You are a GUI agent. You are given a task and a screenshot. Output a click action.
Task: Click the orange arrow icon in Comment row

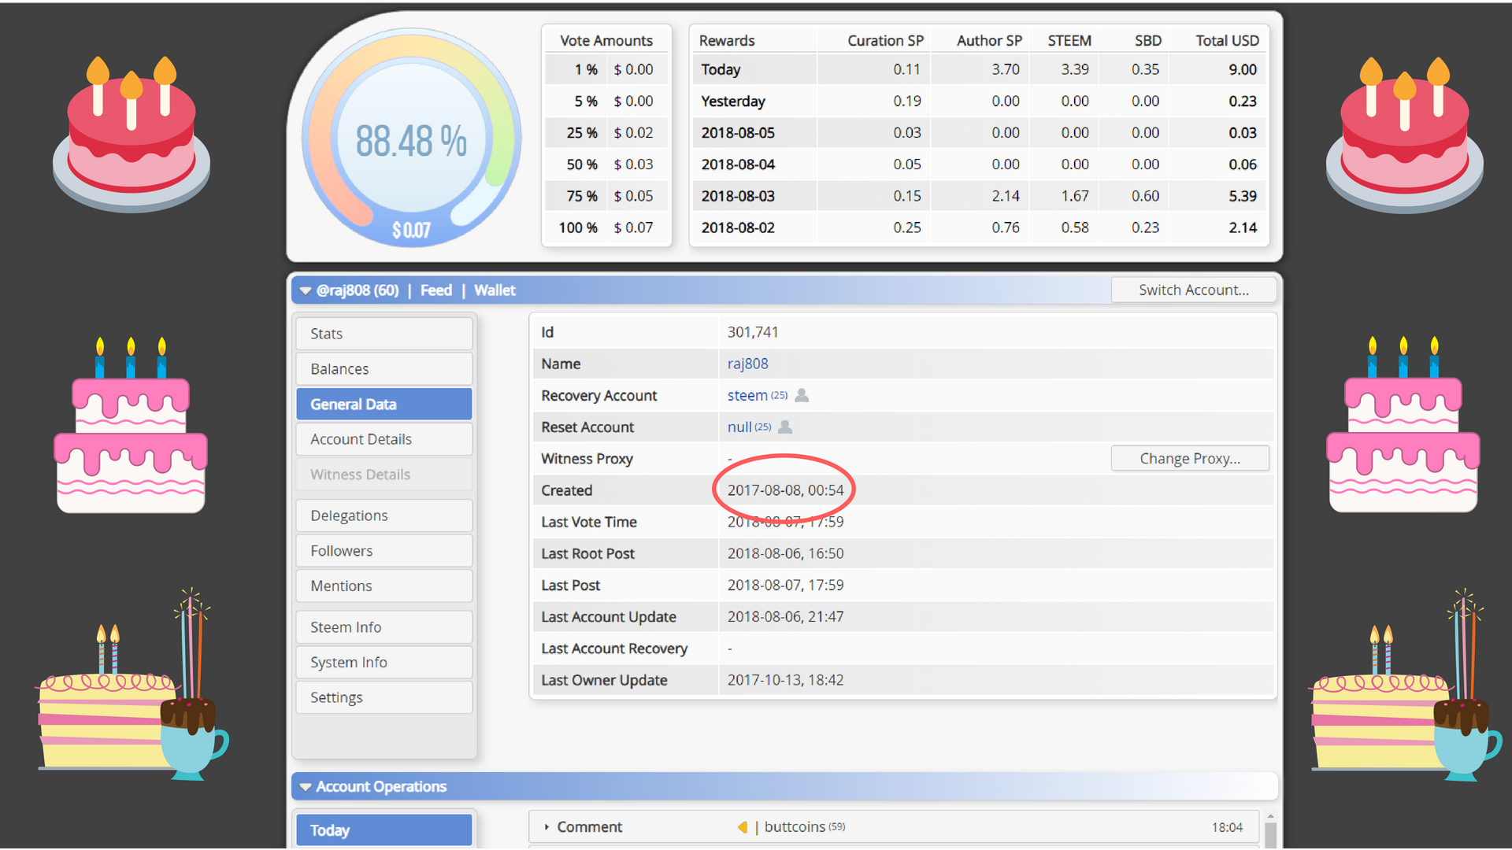click(x=742, y=827)
